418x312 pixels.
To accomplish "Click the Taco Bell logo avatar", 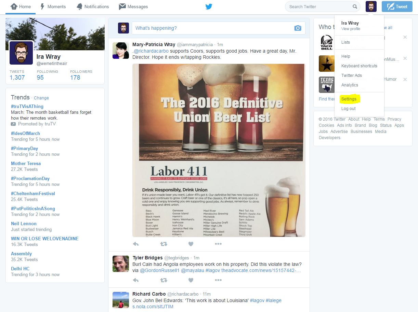I will click(x=327, y=43).
